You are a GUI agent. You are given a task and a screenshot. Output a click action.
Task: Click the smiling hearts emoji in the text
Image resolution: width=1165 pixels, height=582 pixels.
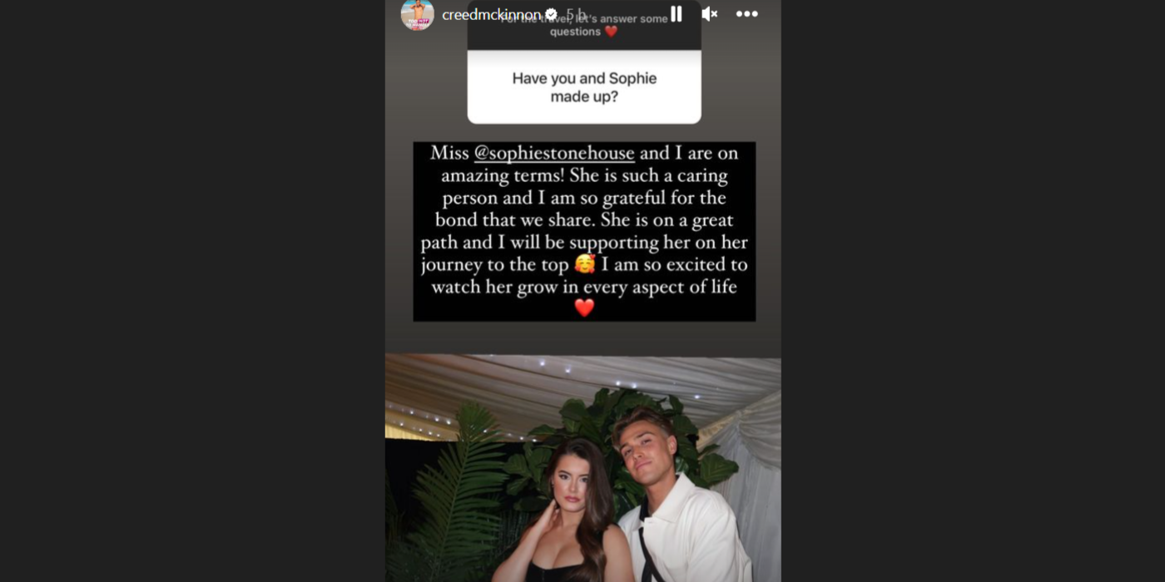[x=585, y=264]
